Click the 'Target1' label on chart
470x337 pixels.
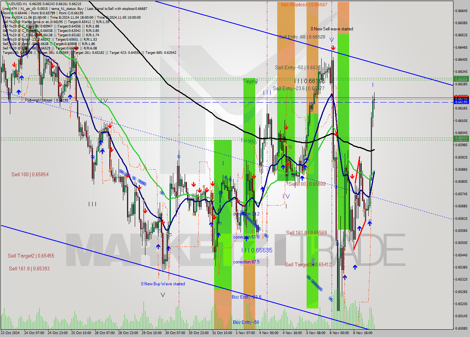248,140
